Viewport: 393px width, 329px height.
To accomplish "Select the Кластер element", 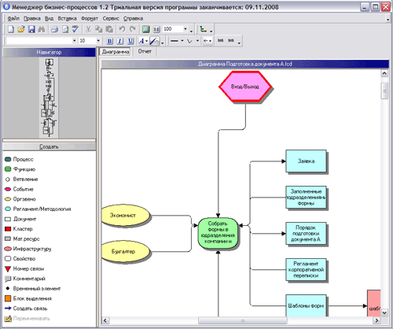I will click(23, 229).
